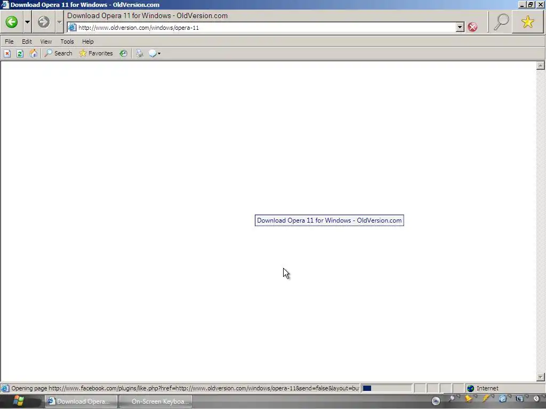
Task: Click the vertical scrollbar up arrow
Action: (541, 66)
